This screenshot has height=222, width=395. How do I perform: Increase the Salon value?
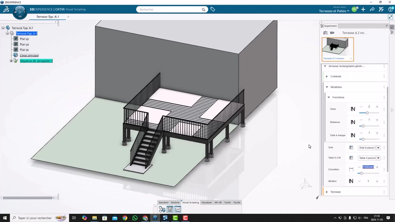coord(377,107)
